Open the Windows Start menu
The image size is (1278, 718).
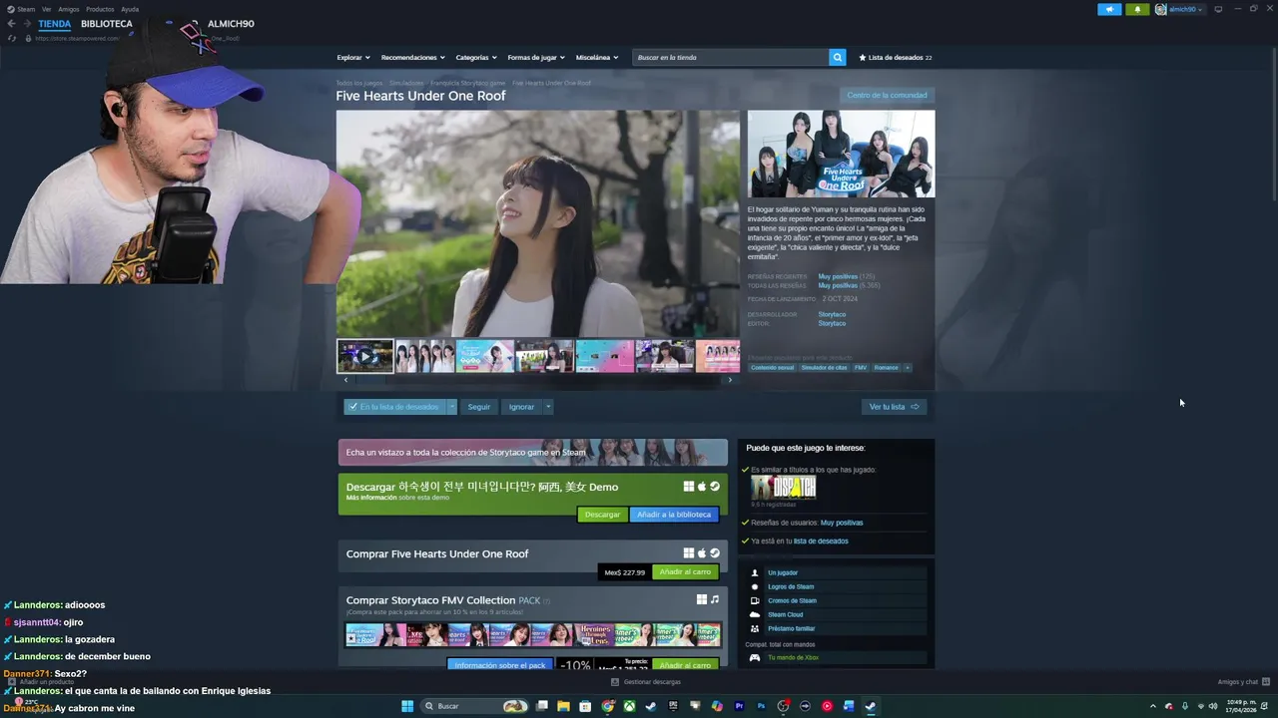click(x=407, y=706)
